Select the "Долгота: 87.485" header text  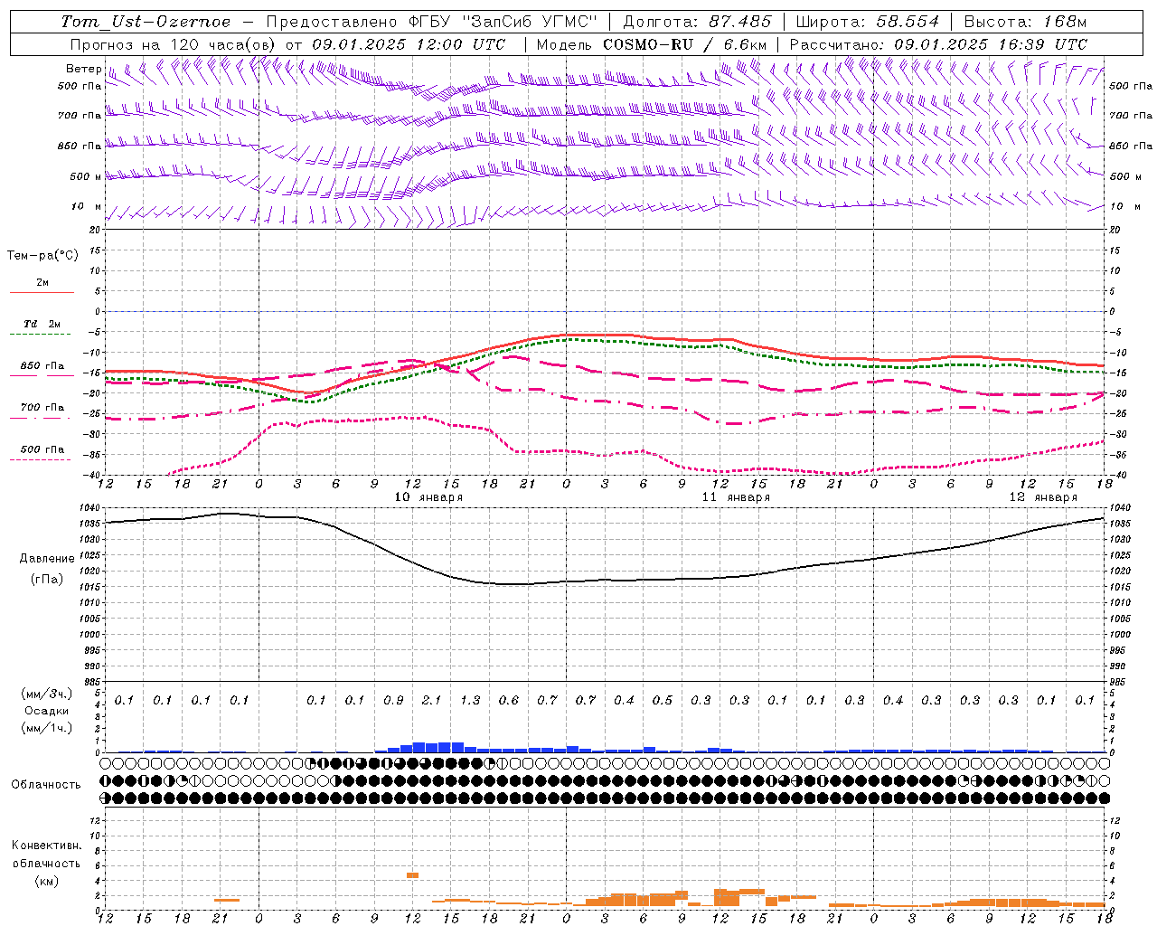coord(697,22)
